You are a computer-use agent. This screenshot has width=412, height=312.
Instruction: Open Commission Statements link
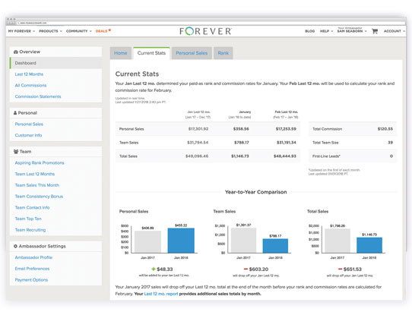click(x=38, y=96)
